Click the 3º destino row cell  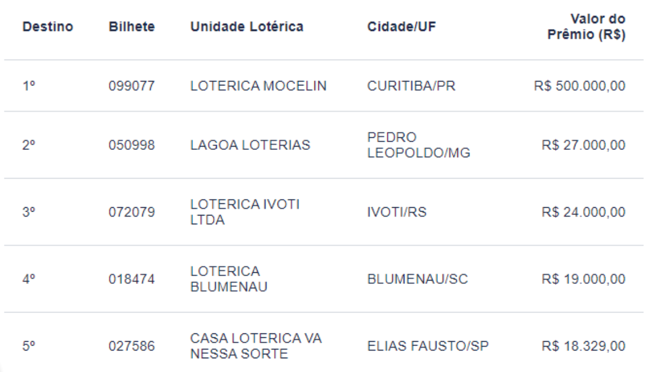[29, 213]
